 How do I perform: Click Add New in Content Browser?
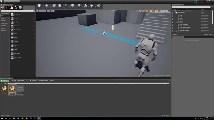coord(5,81)
